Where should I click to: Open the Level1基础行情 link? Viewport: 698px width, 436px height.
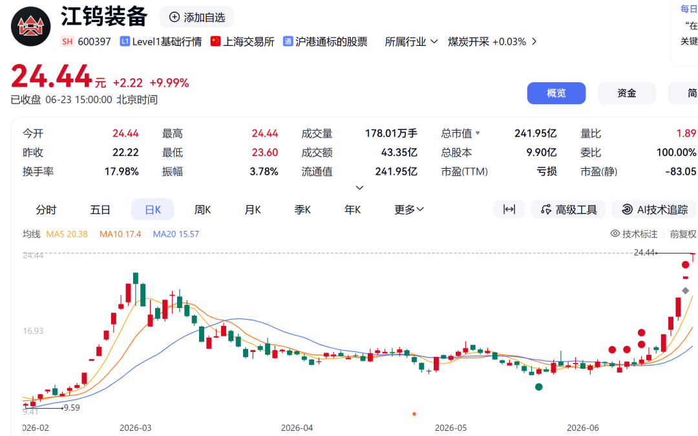(167, 41)
